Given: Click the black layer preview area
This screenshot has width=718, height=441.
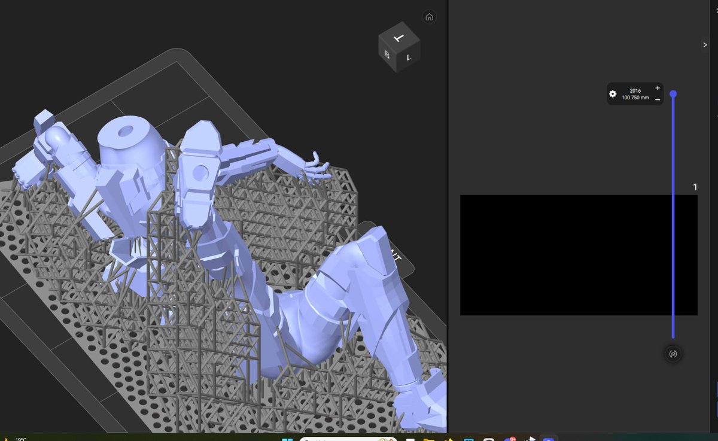Looking at the screenshot, I should (579, 255).
